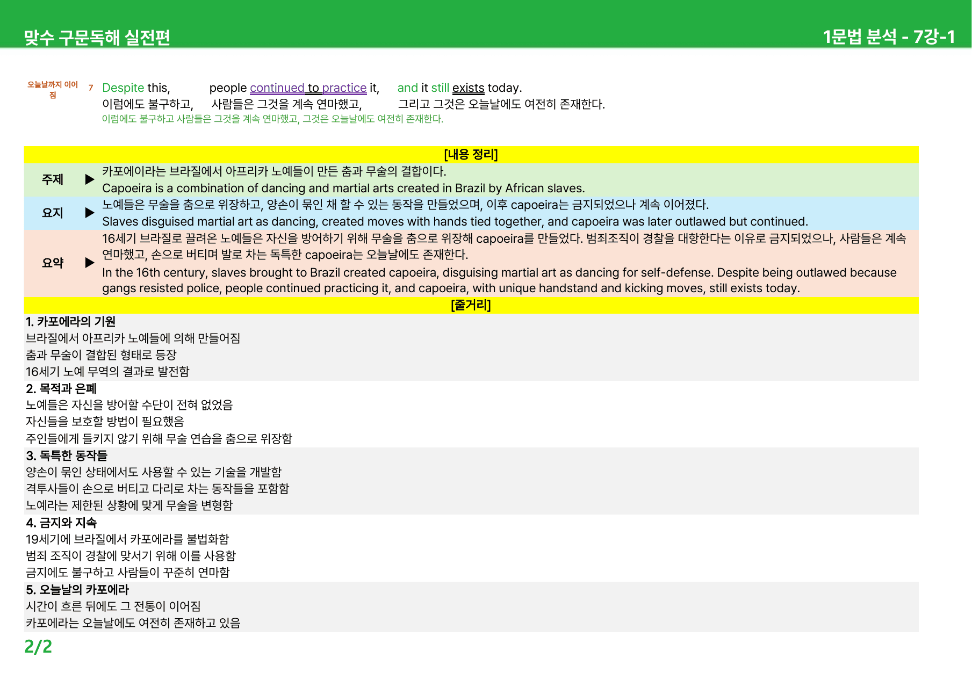The image size is (972, 687).
Task: Click the green full-sentence Korean translation line
Action: (272, 119)
